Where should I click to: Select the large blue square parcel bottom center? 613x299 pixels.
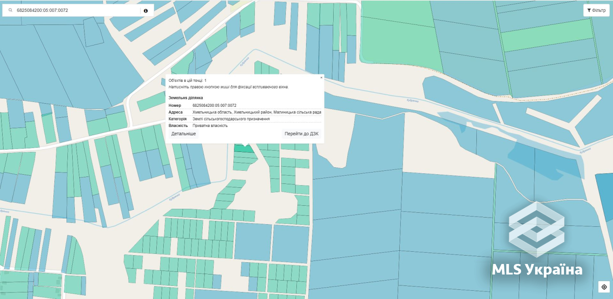click(x=253, y=242)
